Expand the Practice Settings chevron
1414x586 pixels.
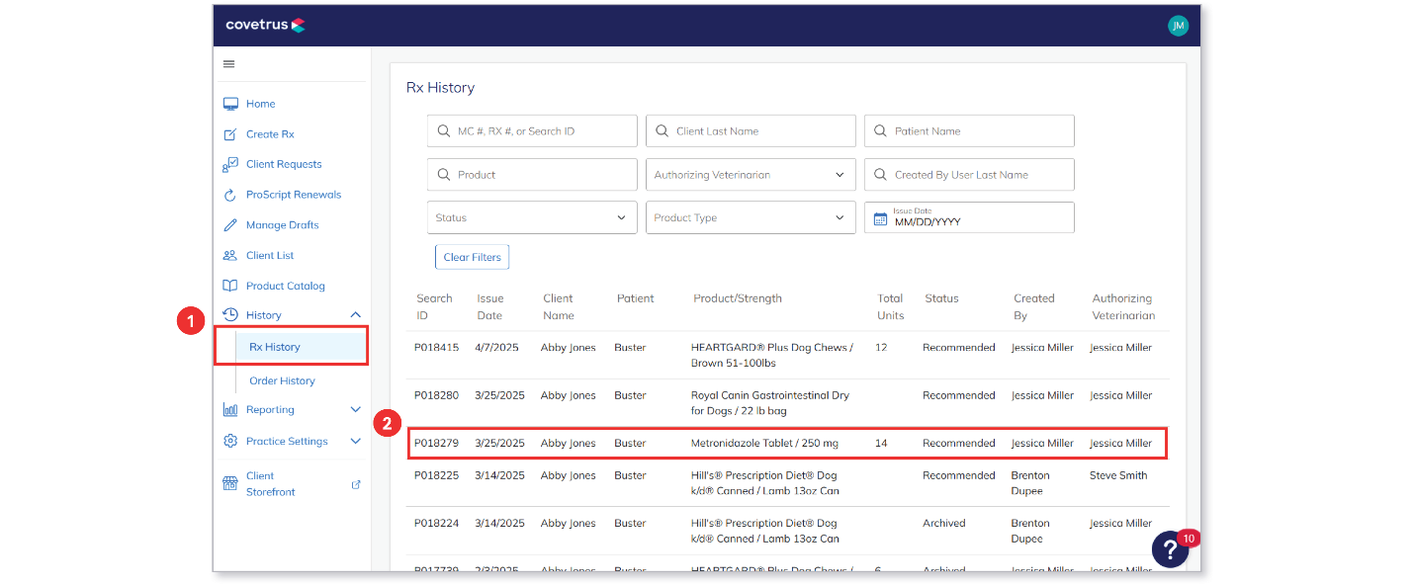356,441
